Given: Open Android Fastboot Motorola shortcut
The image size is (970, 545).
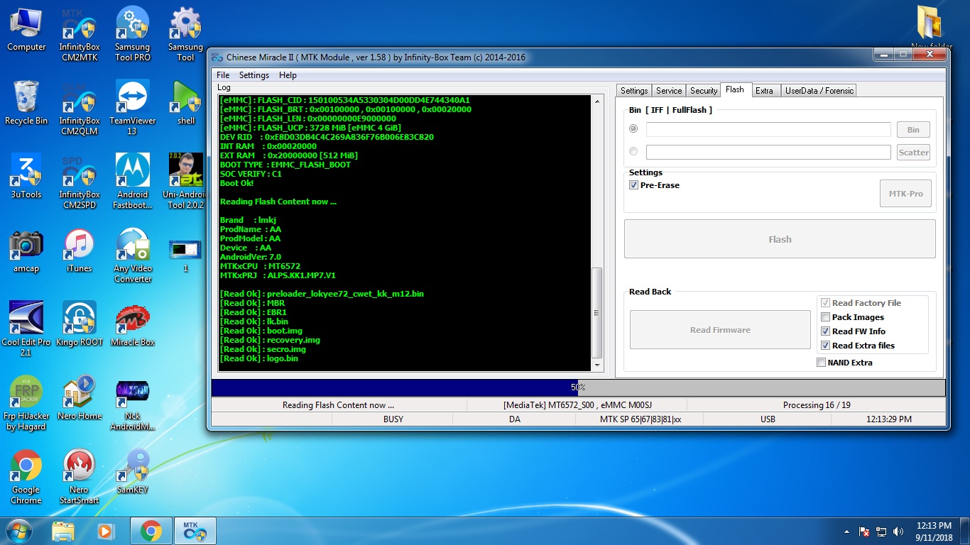Looking at the screenshot, I should (x=133, y=182).
